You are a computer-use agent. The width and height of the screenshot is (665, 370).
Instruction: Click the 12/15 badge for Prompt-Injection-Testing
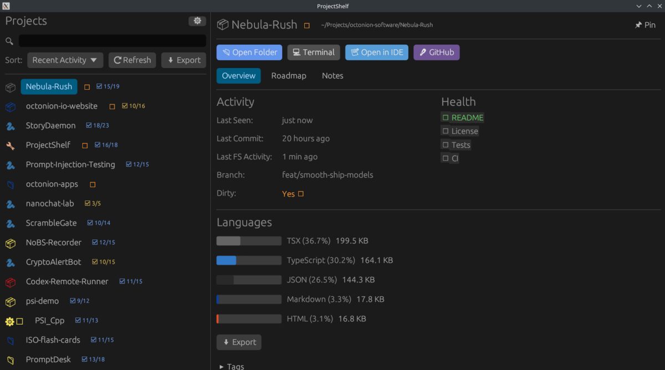coord(137,165)
